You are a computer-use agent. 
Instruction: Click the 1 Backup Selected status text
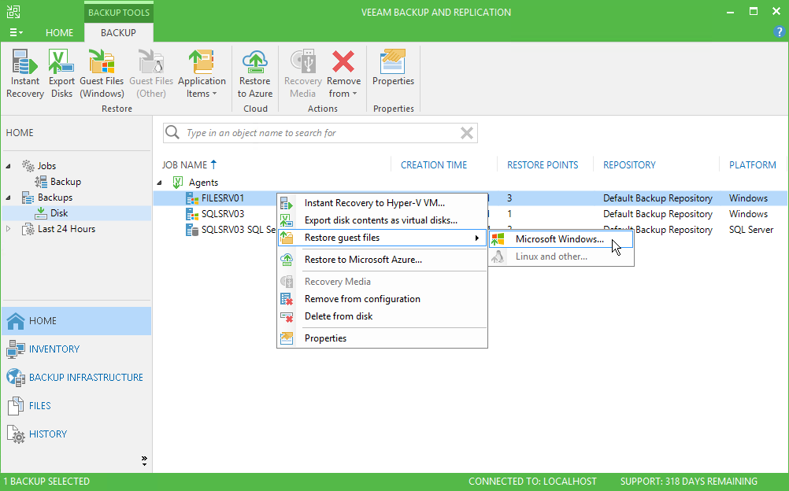coord(46,482)
